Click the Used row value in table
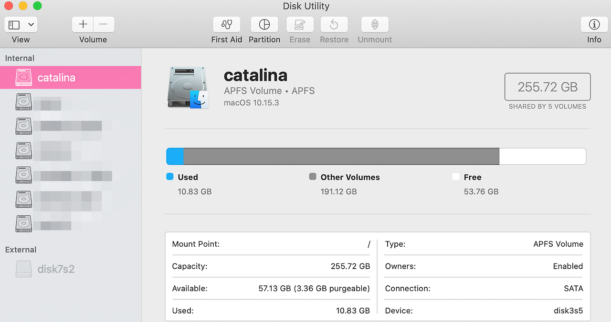The image size is (611, 322). coord(353,311)
